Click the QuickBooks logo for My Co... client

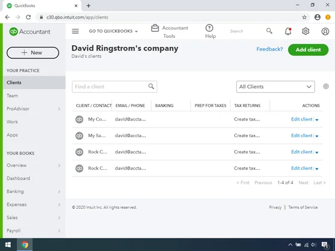tap(80, 119)
